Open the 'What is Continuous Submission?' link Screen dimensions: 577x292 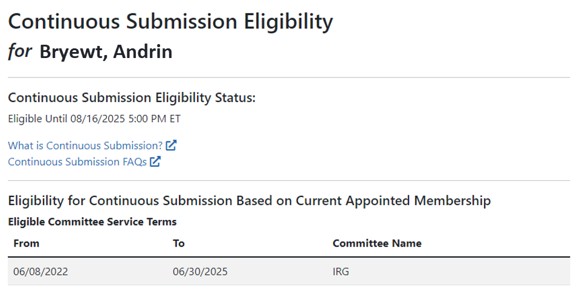(85, 146)
